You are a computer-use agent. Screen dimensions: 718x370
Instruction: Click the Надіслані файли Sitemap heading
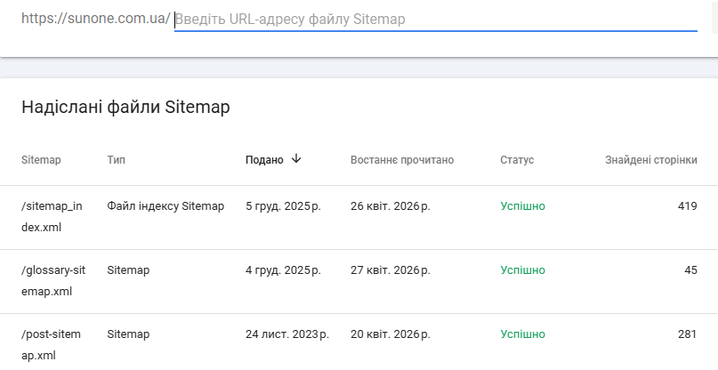click(x=125, y=108)
